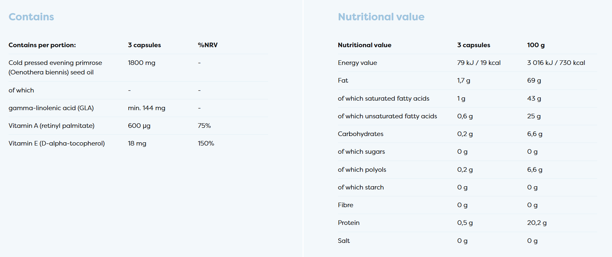Select the "of which saturated fatty acids" label
Screen dimensions: 612x257
[383, 99]
